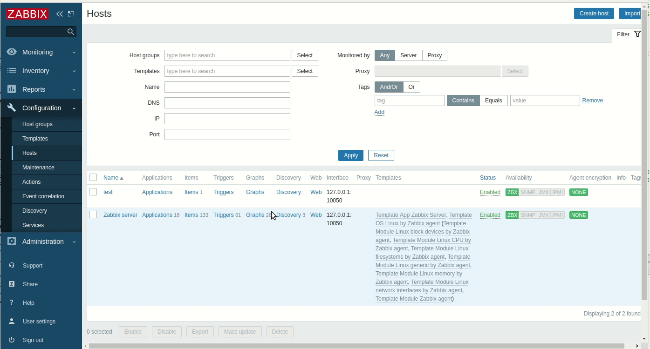Open Templates Select picker
This screenshot has width=650, height=349.
pyautogui.click(x=305, y=71)
